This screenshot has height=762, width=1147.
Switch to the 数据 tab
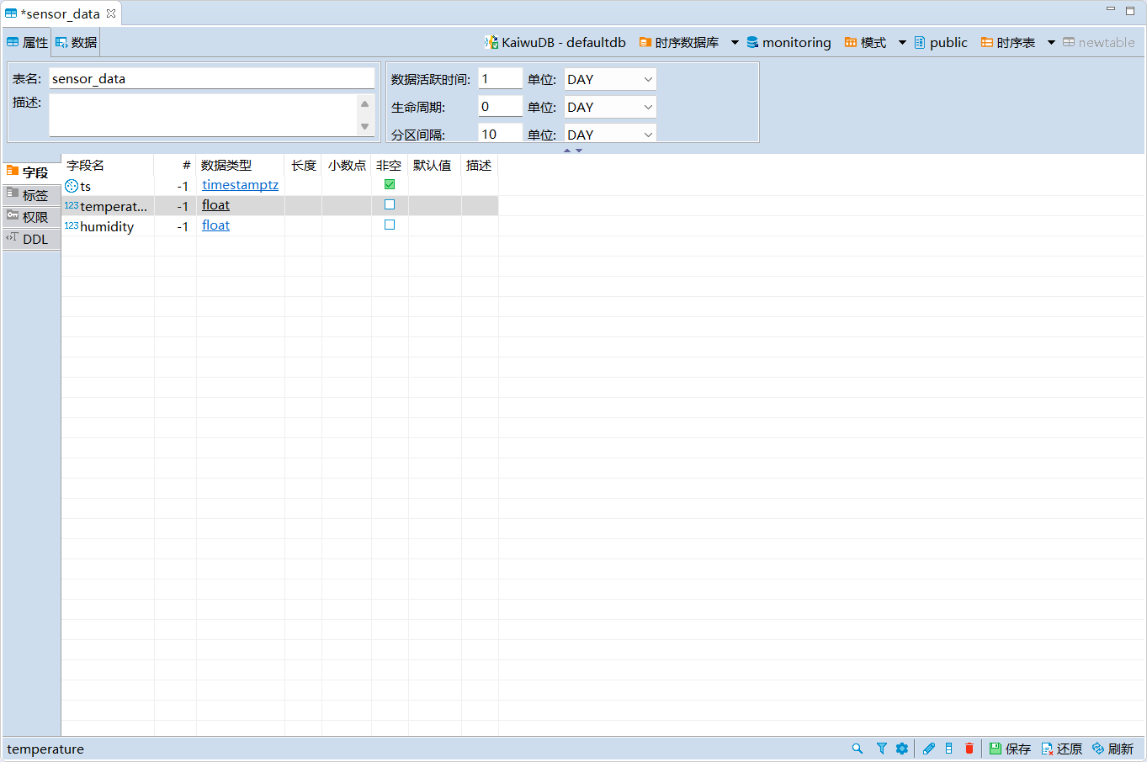77,42
